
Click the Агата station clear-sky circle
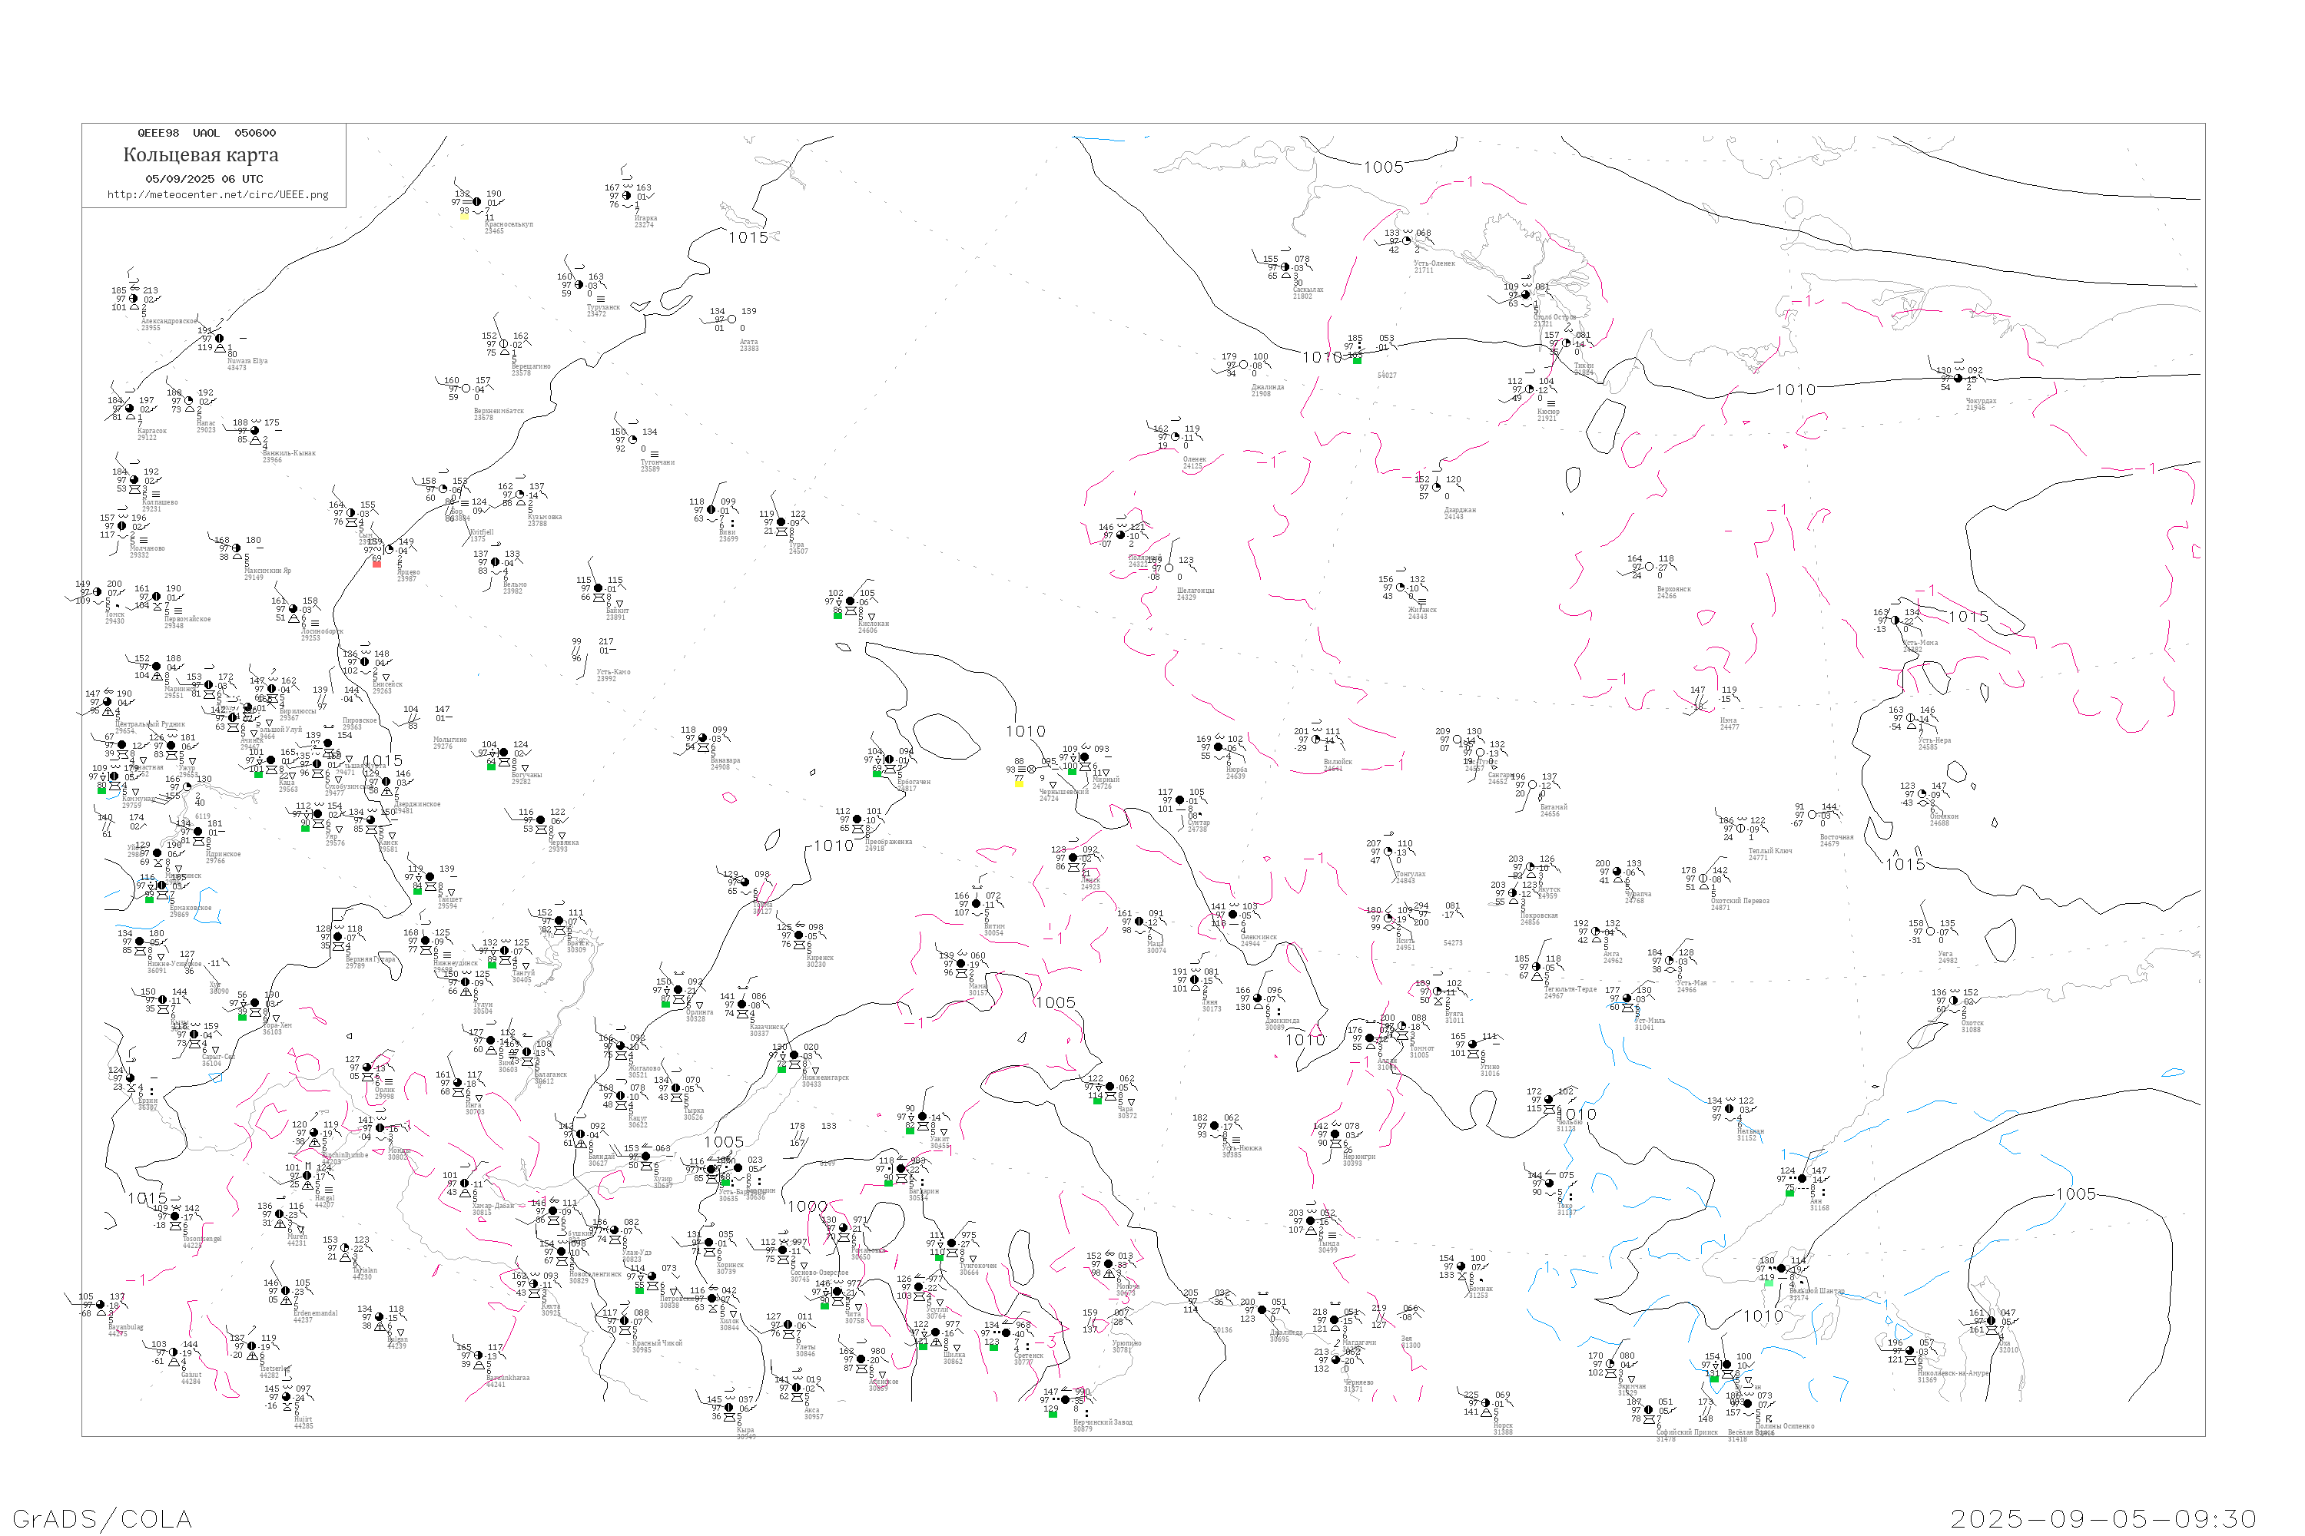(731, 319)
